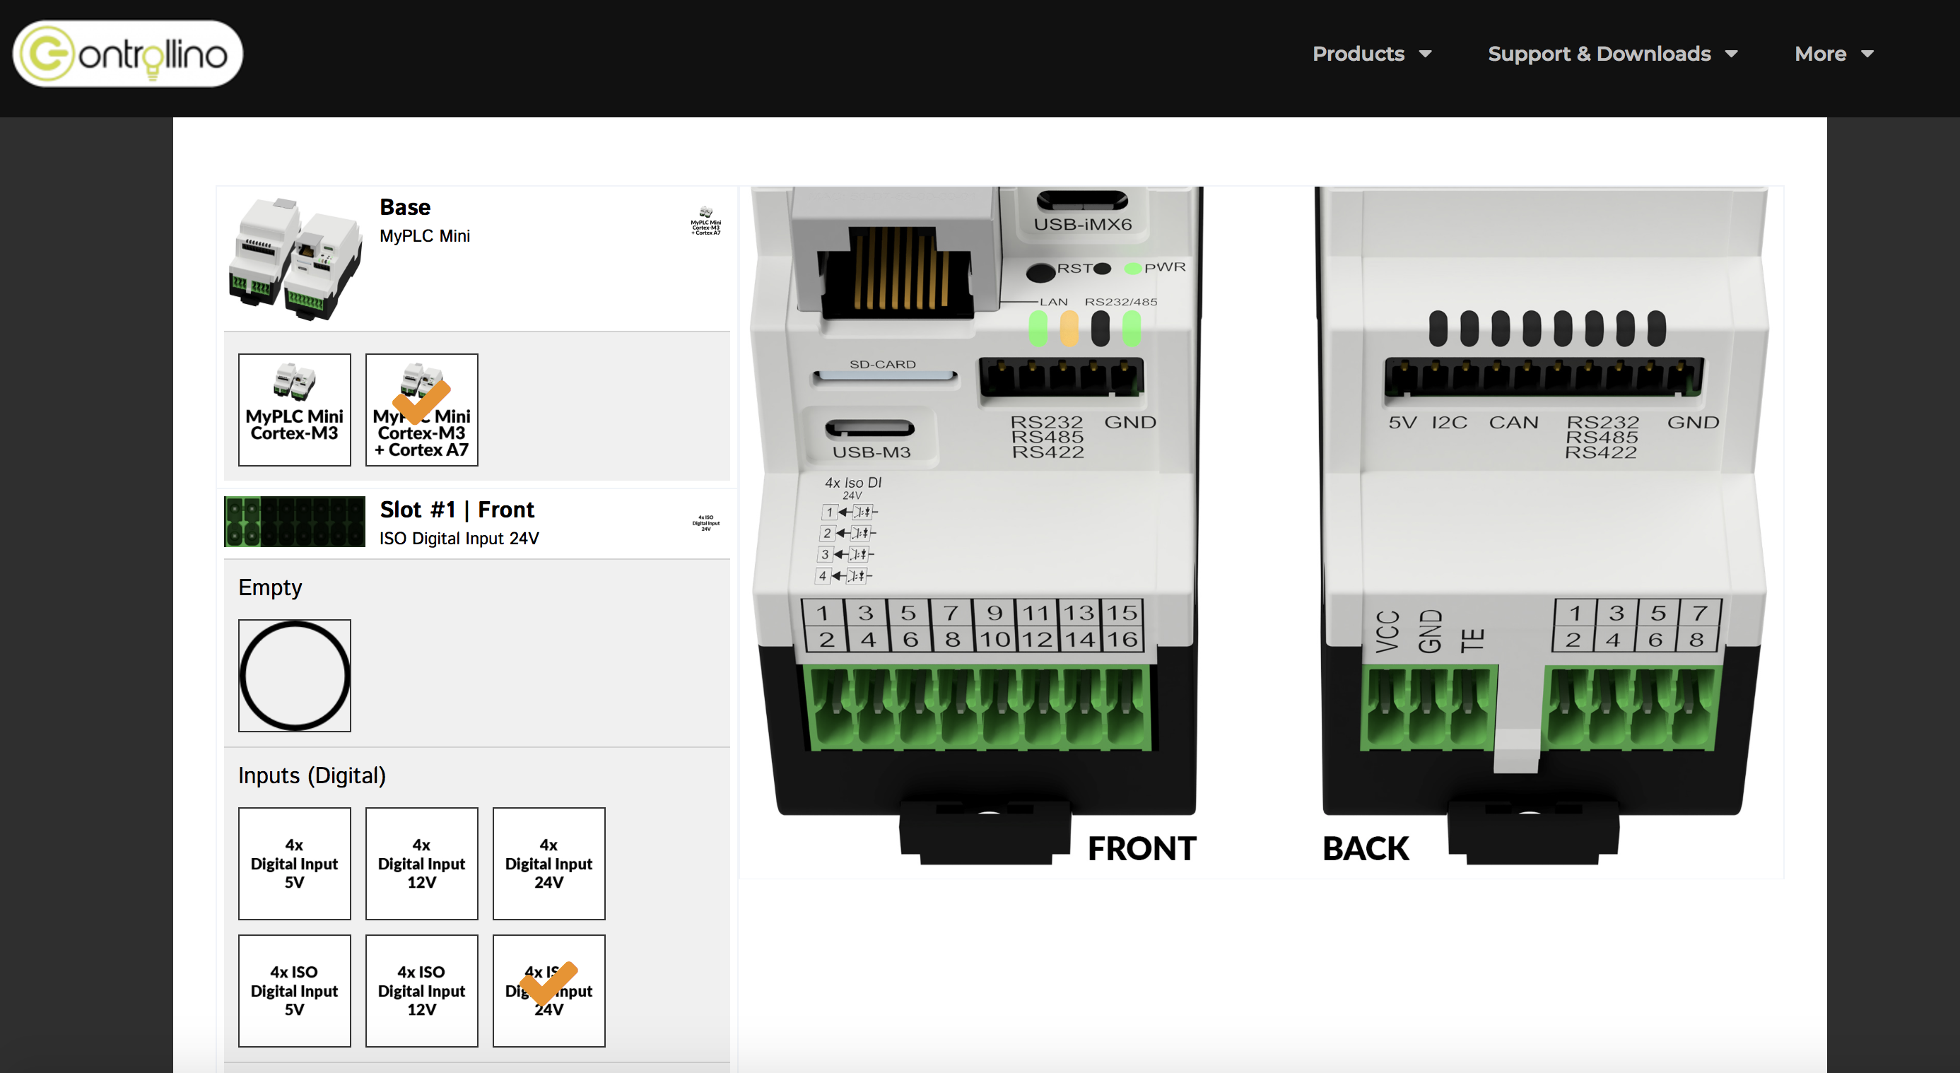This screenshot has height=1073, width=1960.
Task: Select MyPLC Mini Cortex-M3 + Cortex A7 option
Action: click(421, 409)
